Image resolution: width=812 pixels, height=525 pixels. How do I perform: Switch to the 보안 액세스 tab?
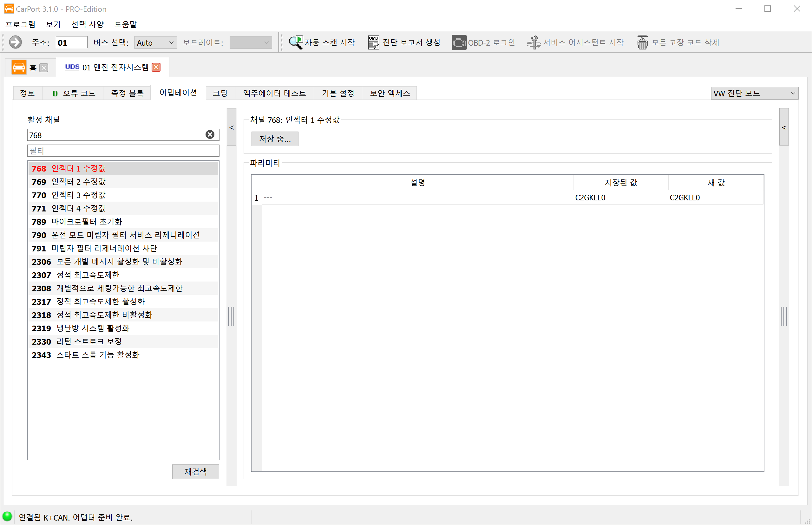[x=390, y=93]
